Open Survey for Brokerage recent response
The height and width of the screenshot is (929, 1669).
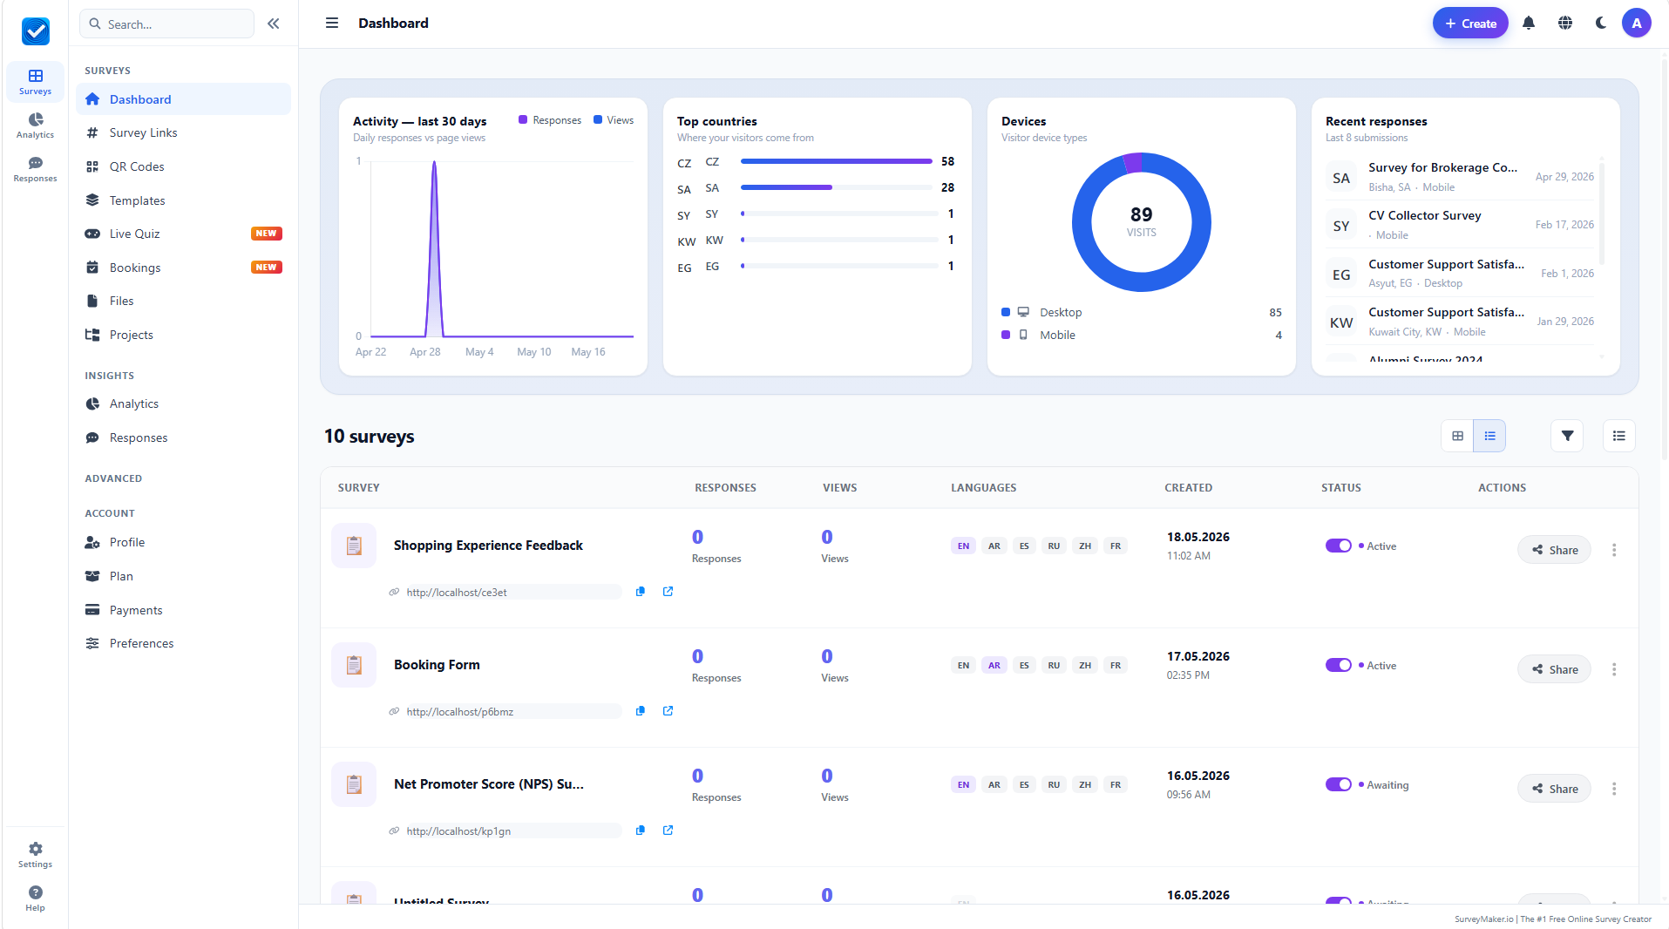1461,176
